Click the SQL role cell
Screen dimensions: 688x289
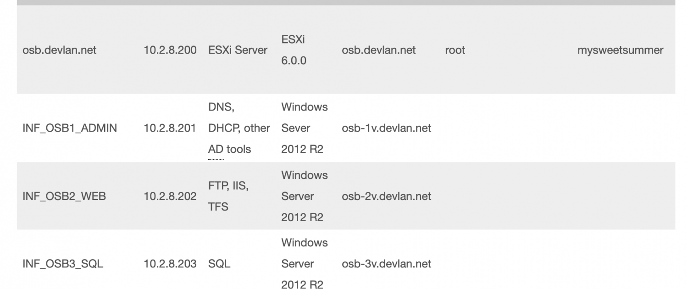click(219, 264)
